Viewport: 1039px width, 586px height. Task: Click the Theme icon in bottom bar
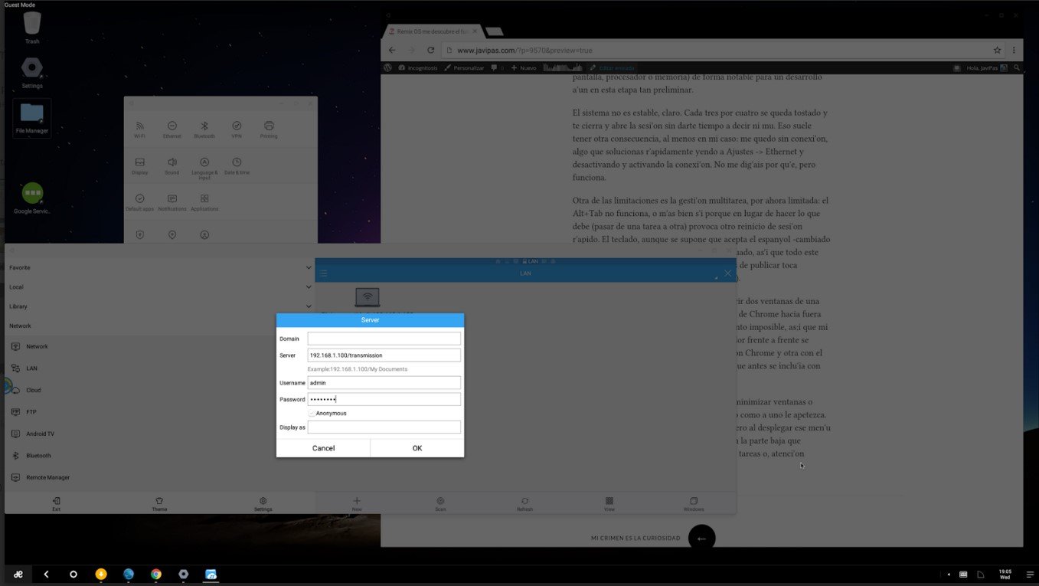coord(159,503)
